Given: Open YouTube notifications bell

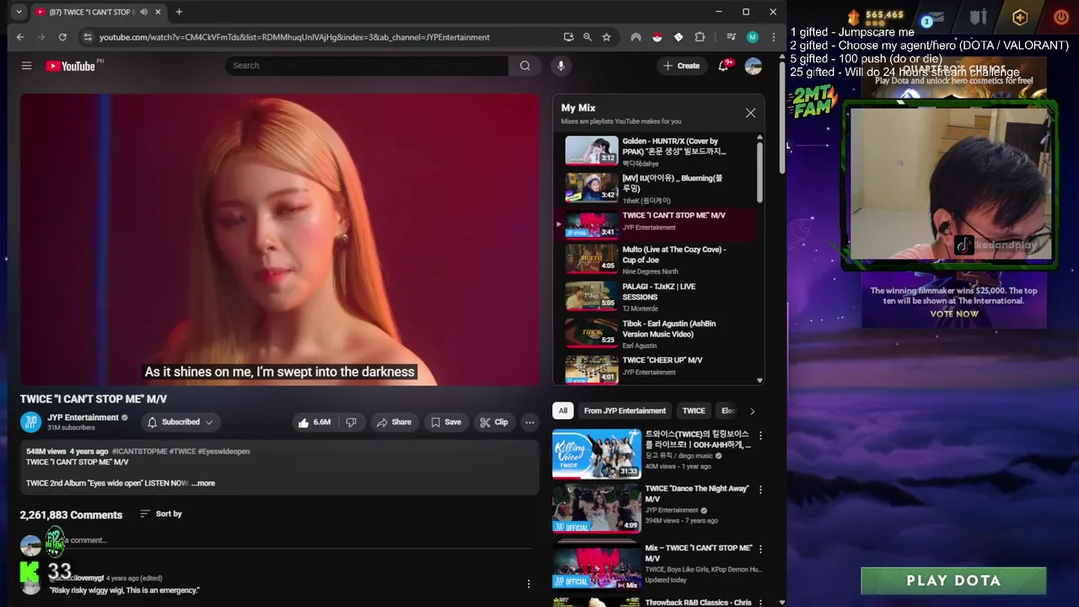Looking at the screenshot, I should pyautogui.click(x=723, y=66).
